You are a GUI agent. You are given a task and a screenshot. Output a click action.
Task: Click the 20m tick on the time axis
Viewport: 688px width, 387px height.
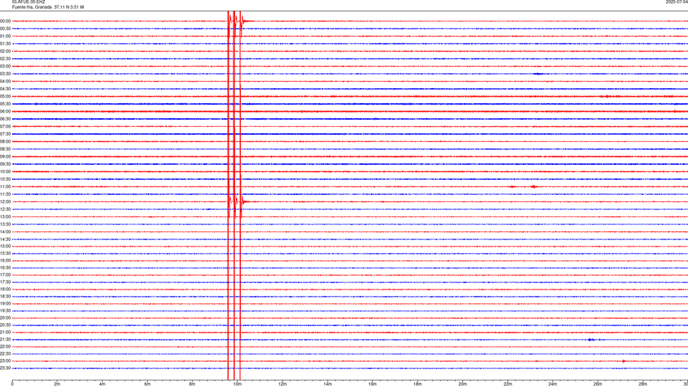pyautogui.click(x=462, y=384)
